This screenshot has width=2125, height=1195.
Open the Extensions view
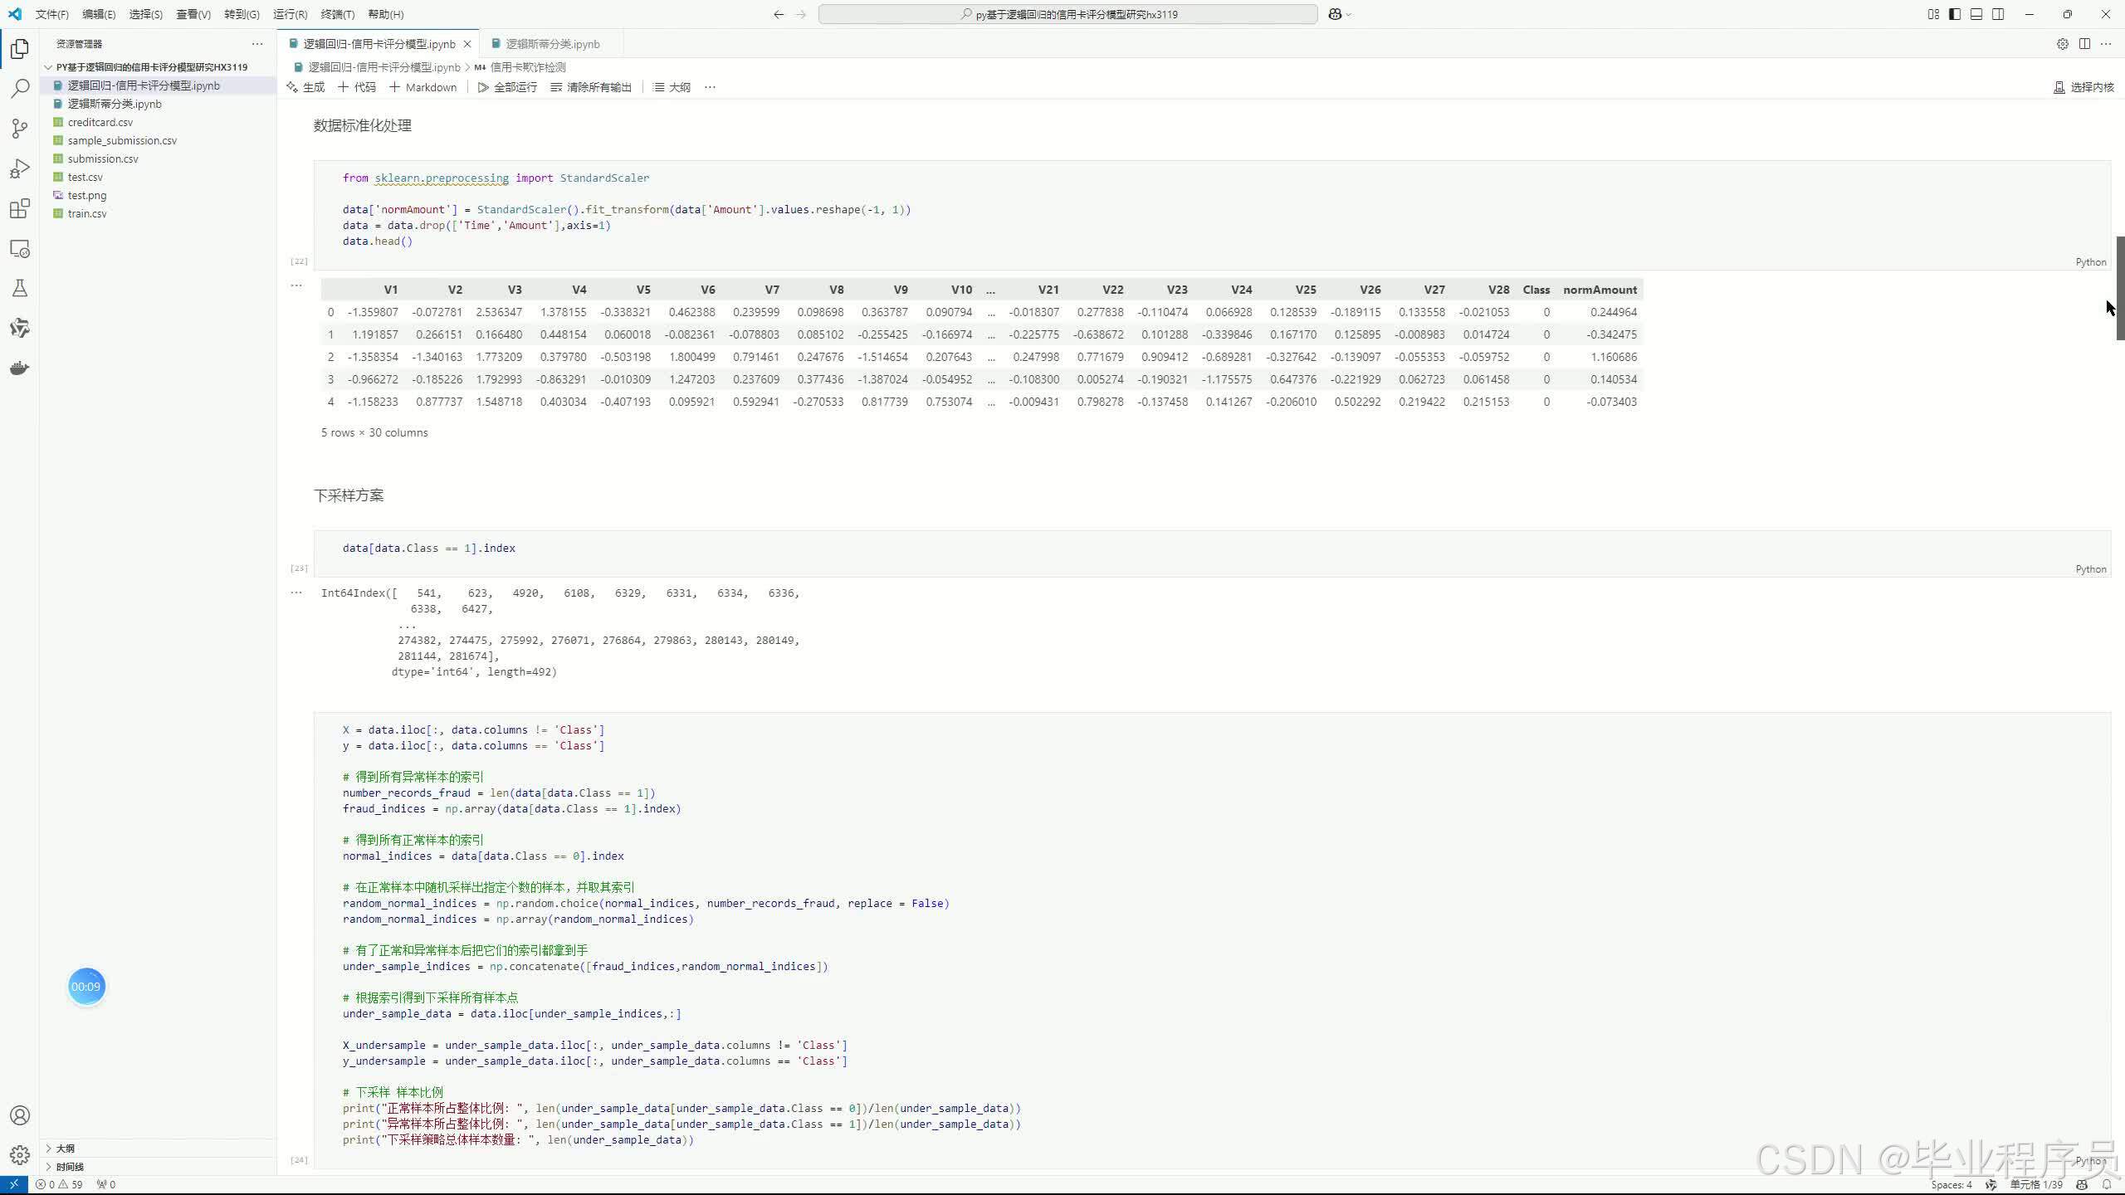coord(20,208)
